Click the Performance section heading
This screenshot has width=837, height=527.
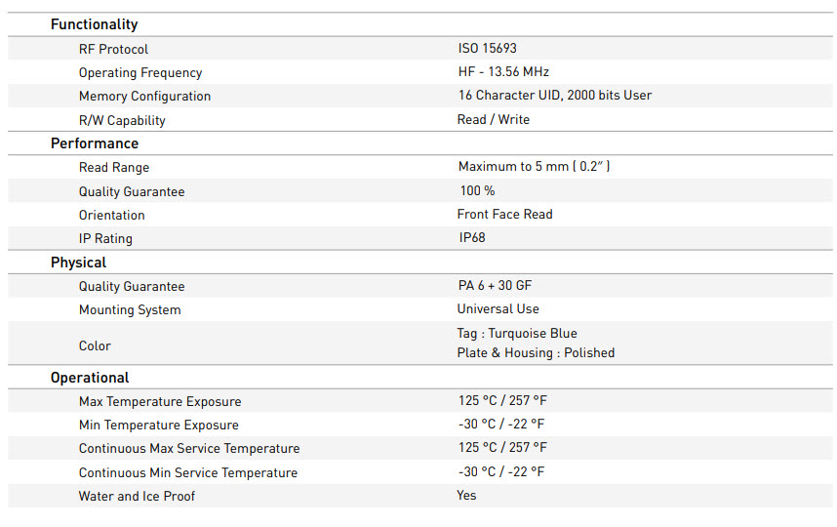tap(95, 143)
